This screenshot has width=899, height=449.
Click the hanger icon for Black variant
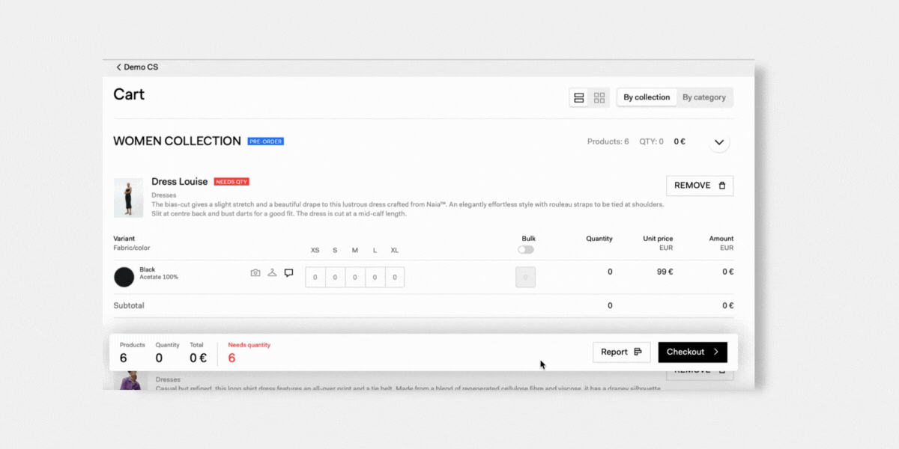tap(272, 273)
